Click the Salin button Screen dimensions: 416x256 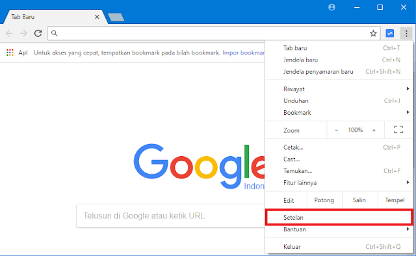359,200
